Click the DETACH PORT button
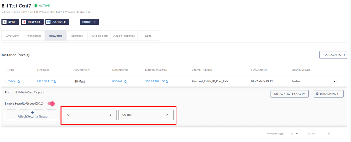 (x=328, y=94)
